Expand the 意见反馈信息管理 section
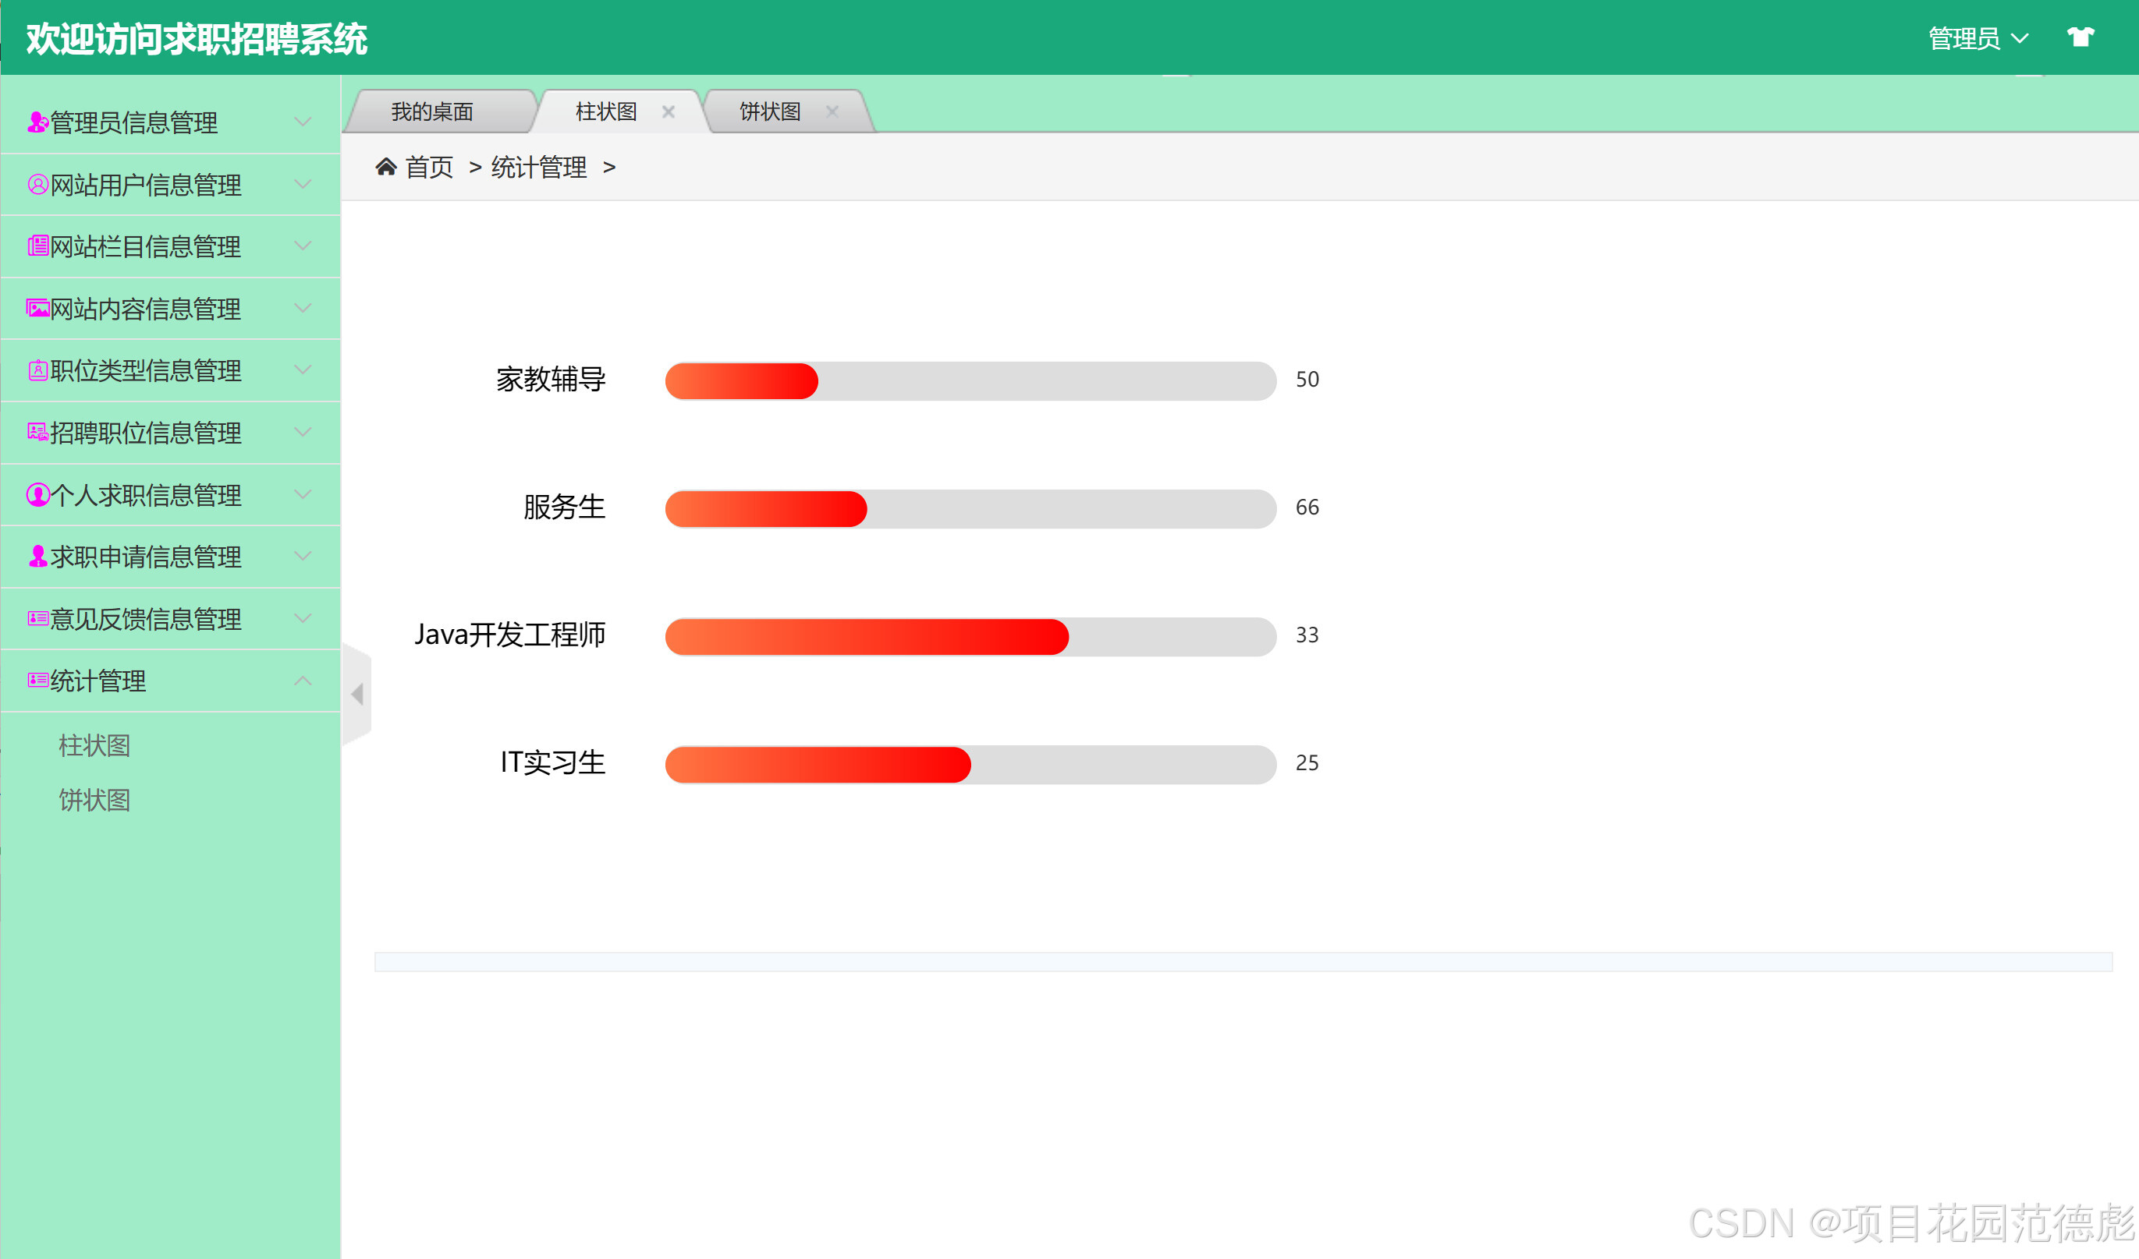2139x1259 pixels. [303, 618]
